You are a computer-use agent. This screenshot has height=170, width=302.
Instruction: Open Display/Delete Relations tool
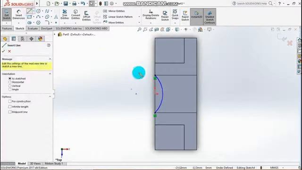(x=151, y=15)
